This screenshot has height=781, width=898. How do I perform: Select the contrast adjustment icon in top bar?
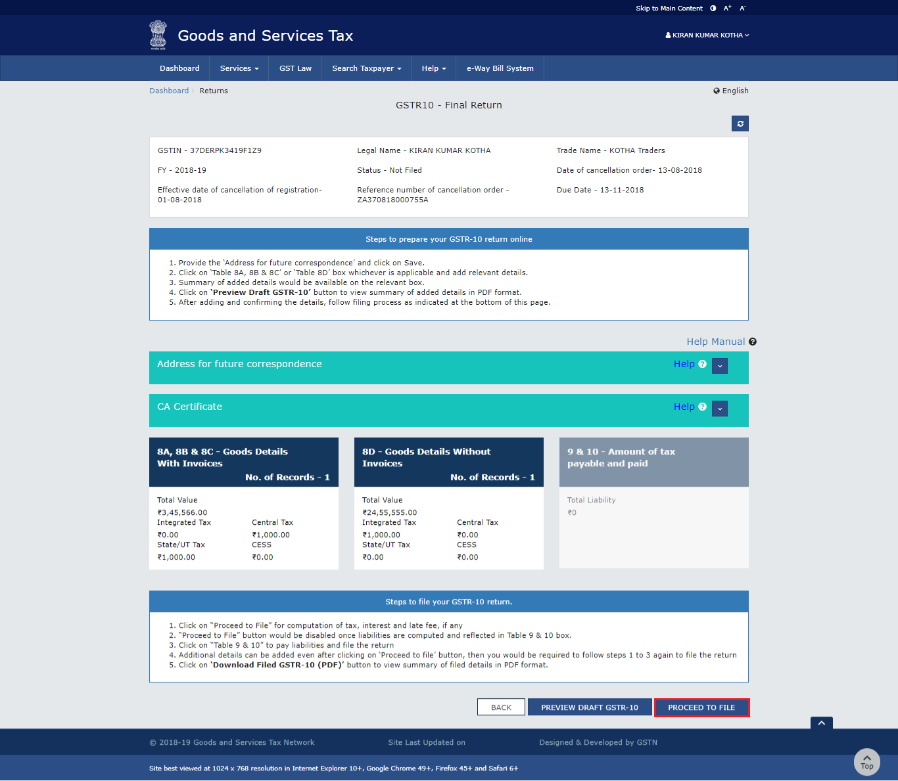713,8
